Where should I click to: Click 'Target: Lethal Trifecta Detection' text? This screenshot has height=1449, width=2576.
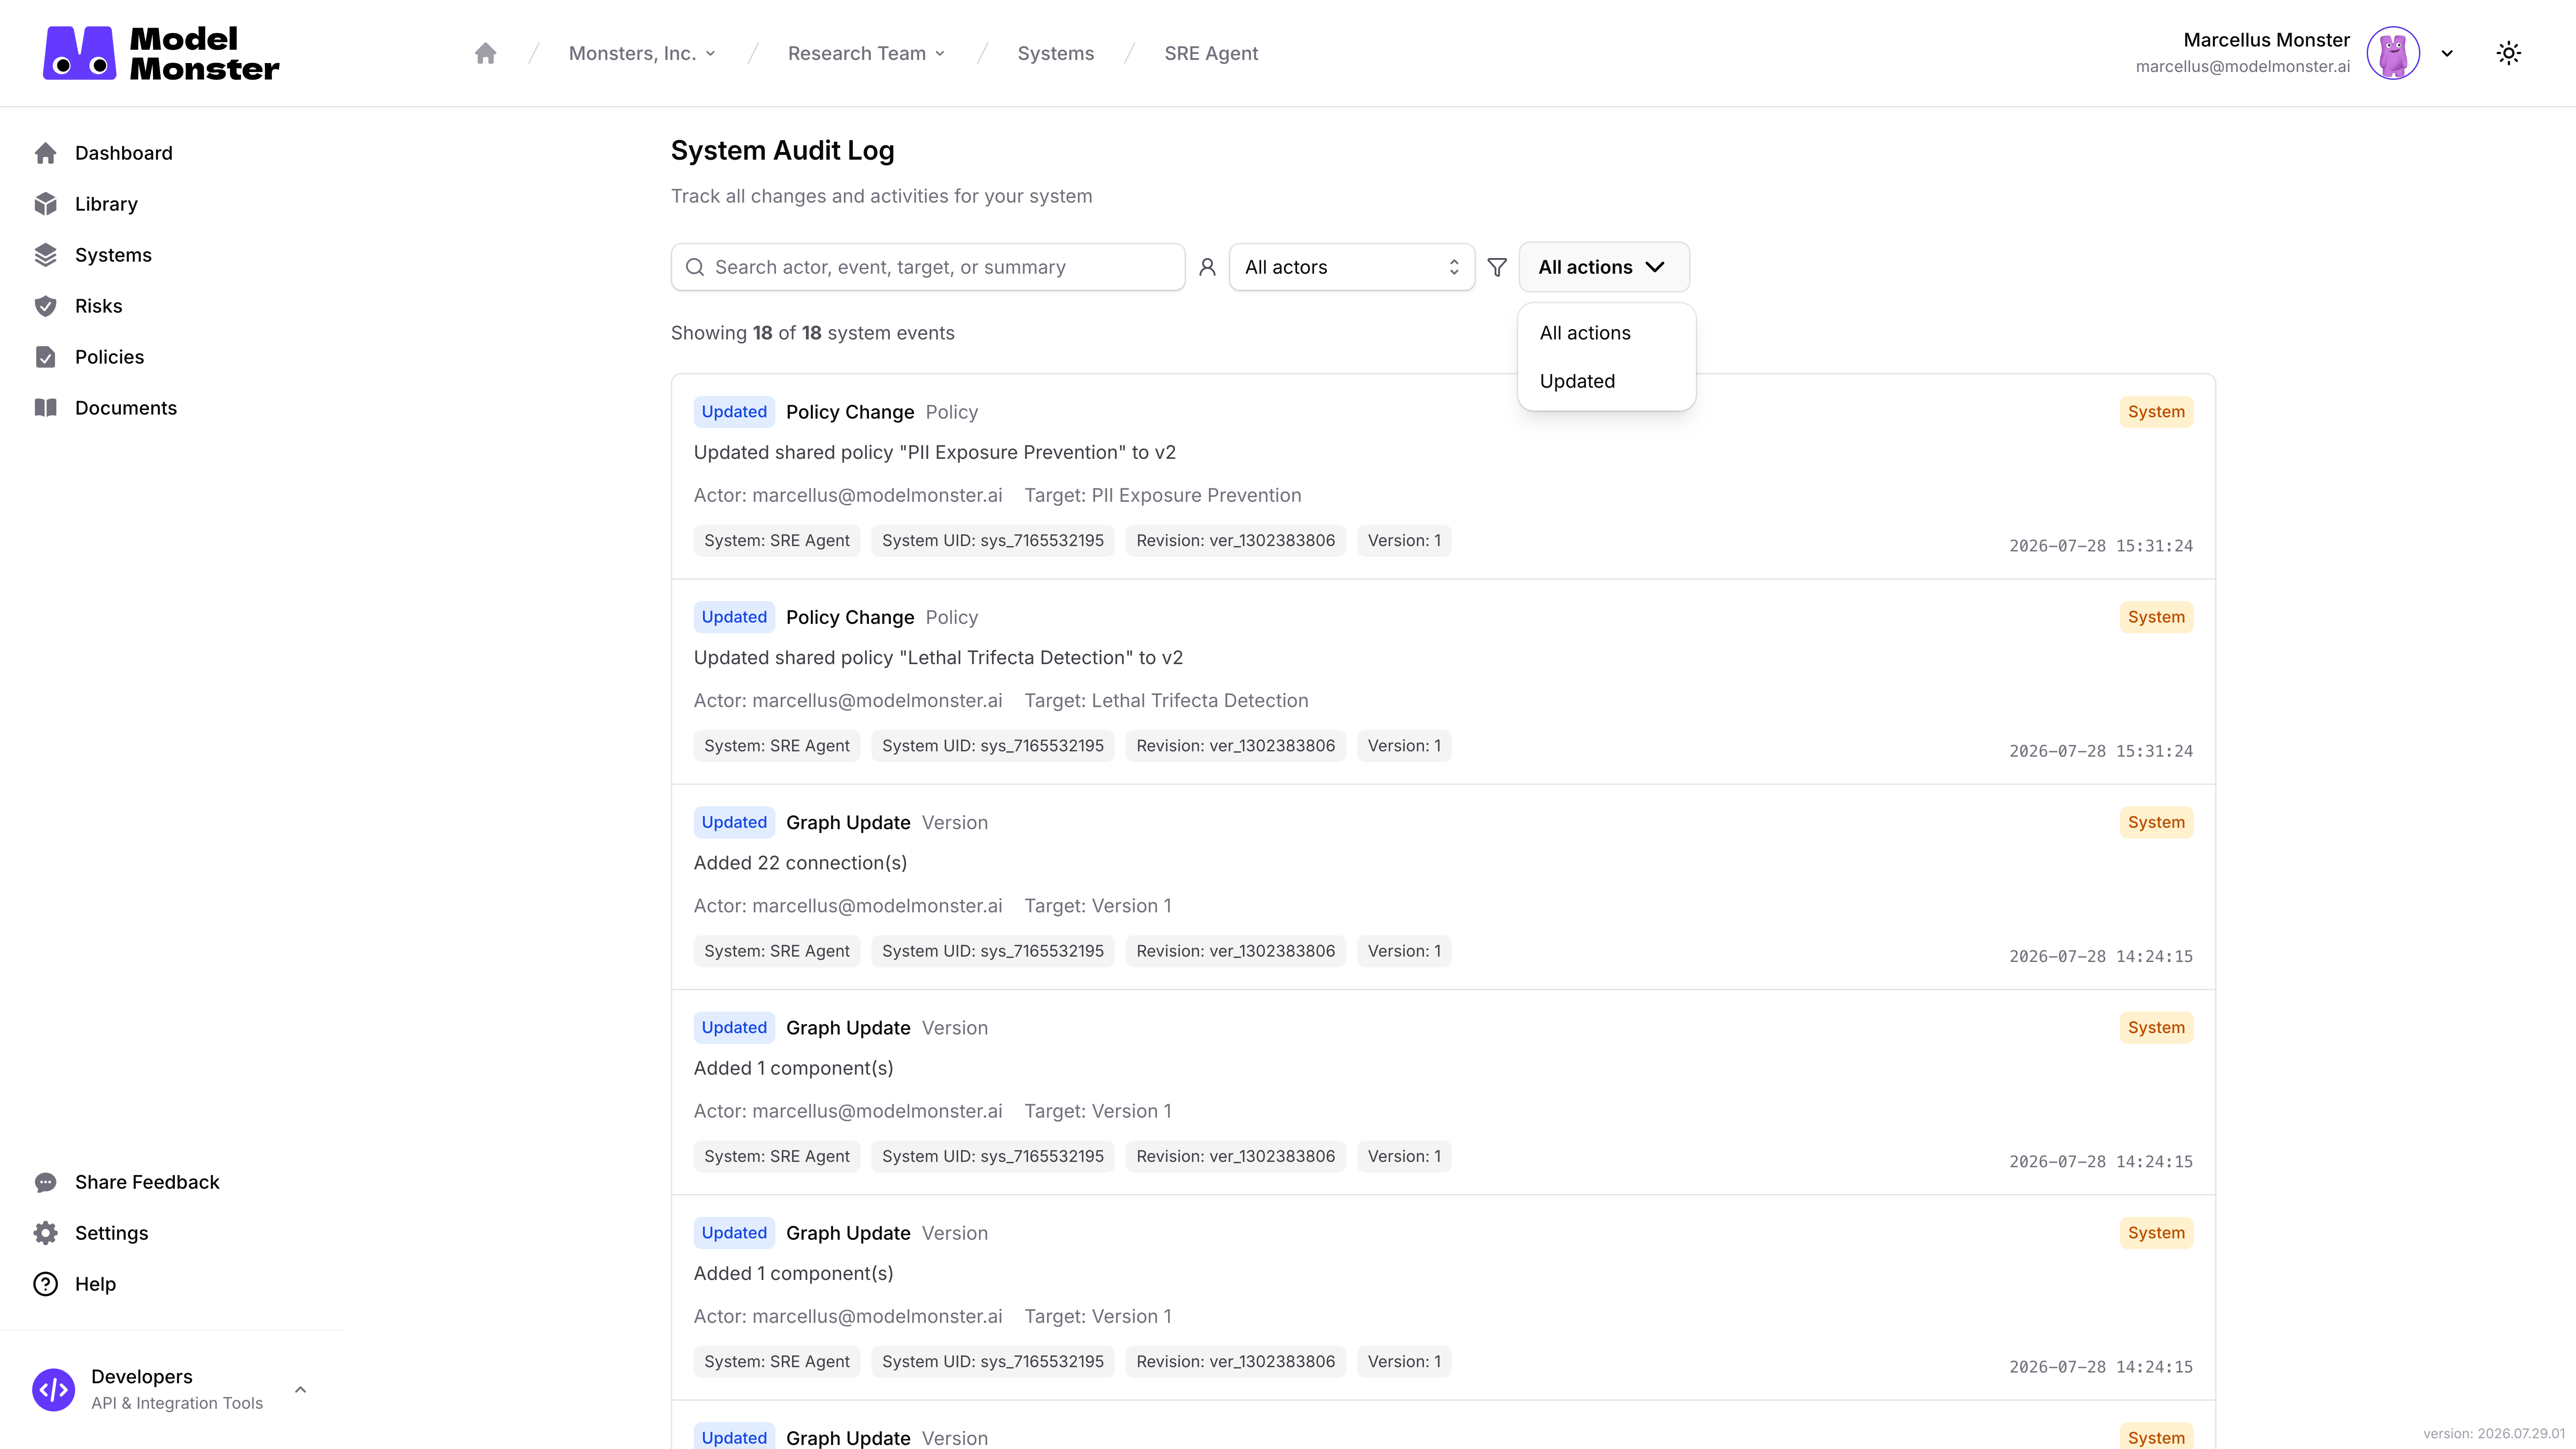click(1166, 700)
